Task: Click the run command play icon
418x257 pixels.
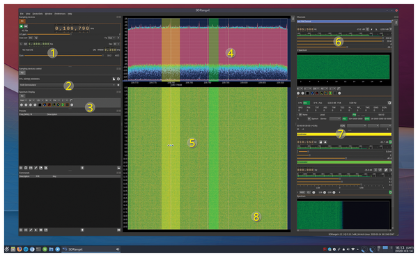Action: [x=36, y=230]
